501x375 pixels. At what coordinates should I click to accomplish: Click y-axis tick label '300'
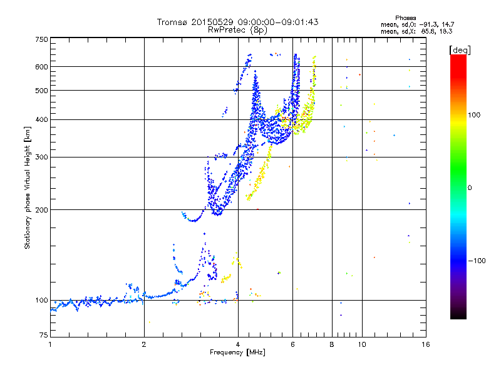(x=42, y=157)
